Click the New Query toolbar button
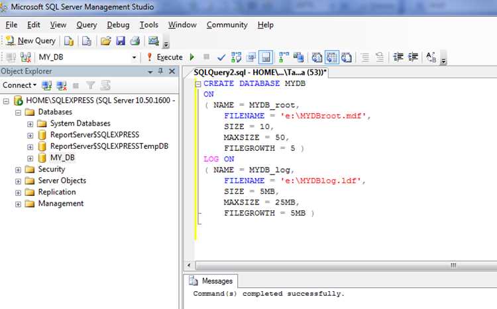497x309 pixels. coord(30,41)
